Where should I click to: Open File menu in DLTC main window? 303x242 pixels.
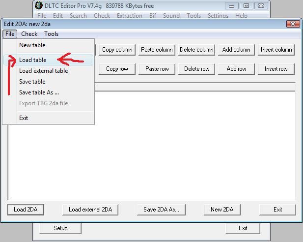(x=42, y=15)
